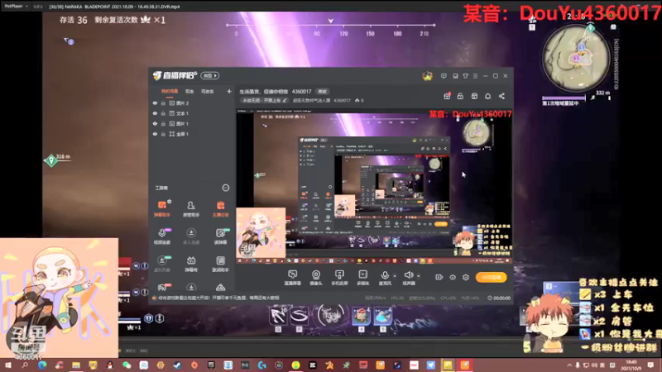This screenshot has width=662, height=372.
Task: Select the 图片 2 source row text
Action: [182, 103]
